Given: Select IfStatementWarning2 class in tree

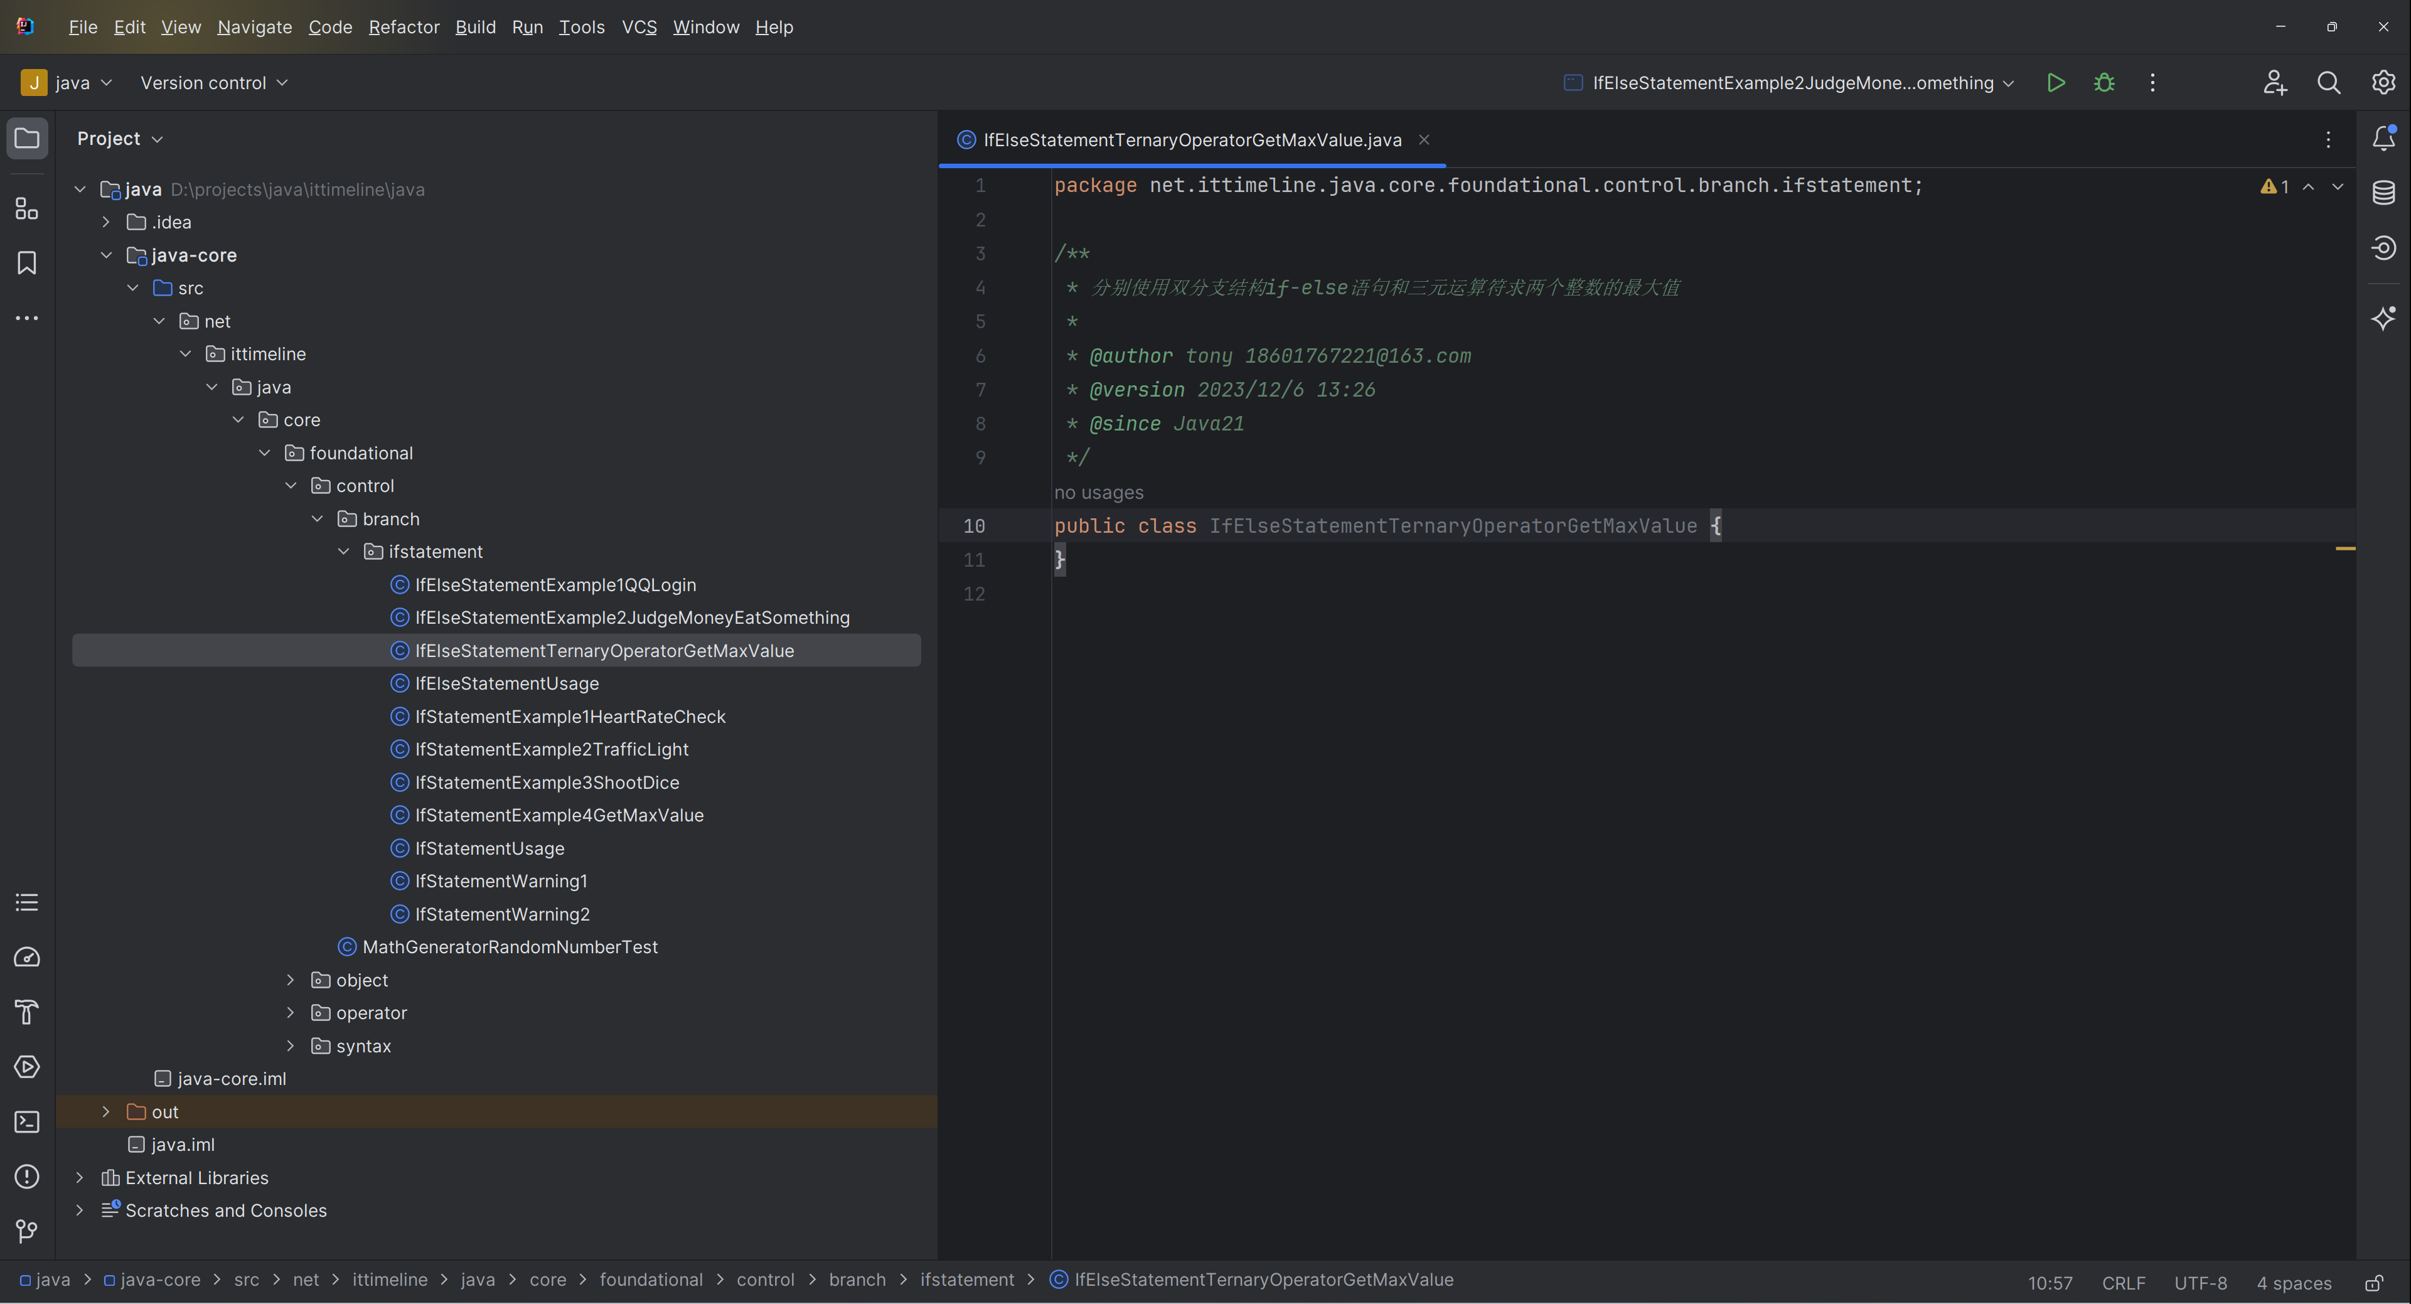Looking at the screenshot, I should [501, 914].
